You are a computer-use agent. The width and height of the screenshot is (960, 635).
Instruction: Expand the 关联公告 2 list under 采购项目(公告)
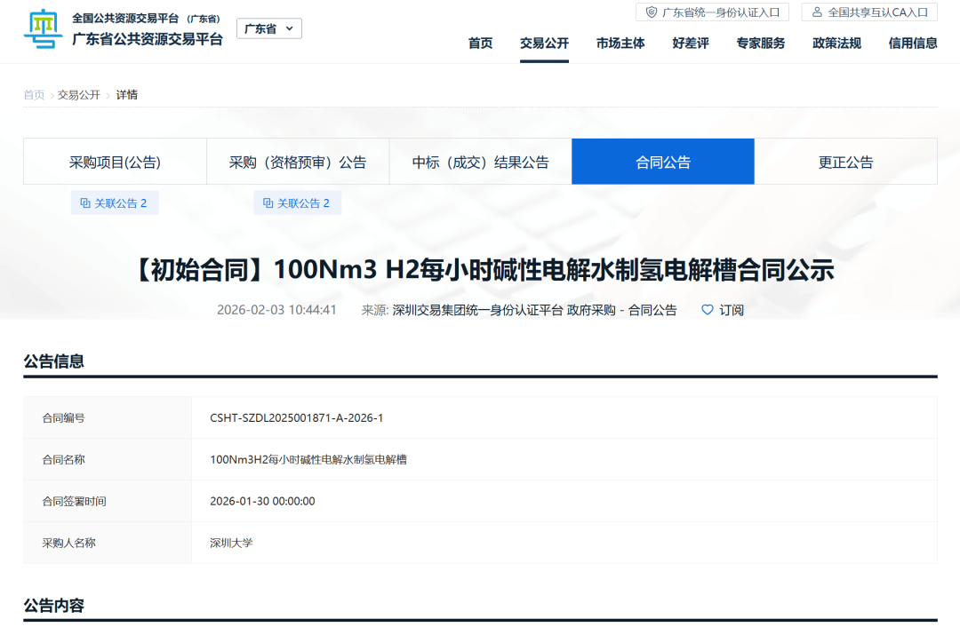tap(114, 202)
